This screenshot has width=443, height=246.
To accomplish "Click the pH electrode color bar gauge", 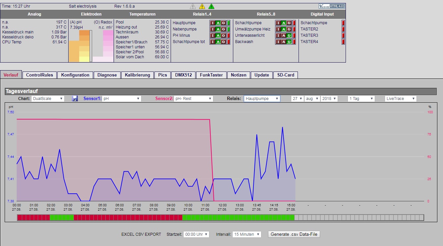I will click(x=80, y=46).
